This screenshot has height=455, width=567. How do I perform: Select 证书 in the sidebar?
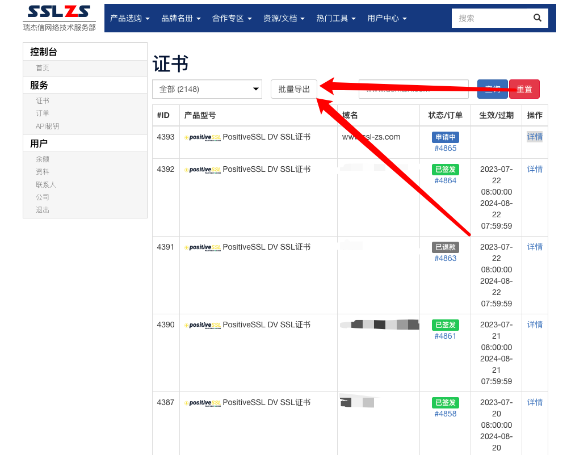pyautogui.click(x=43, y=101)
